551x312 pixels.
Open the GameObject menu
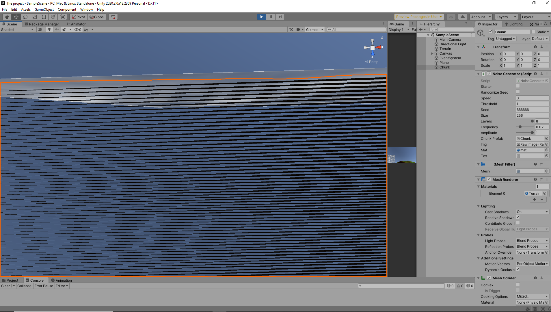coord(44,10)
